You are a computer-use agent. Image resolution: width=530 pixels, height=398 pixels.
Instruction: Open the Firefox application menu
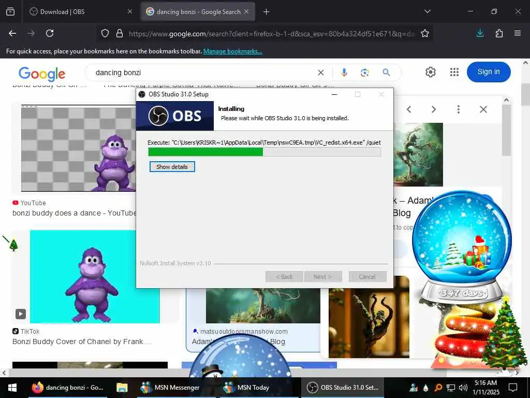click(518, 33)
